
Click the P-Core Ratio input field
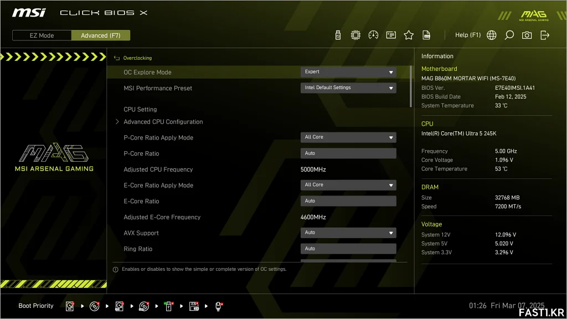pyautogui.click(x=348, y=153)
